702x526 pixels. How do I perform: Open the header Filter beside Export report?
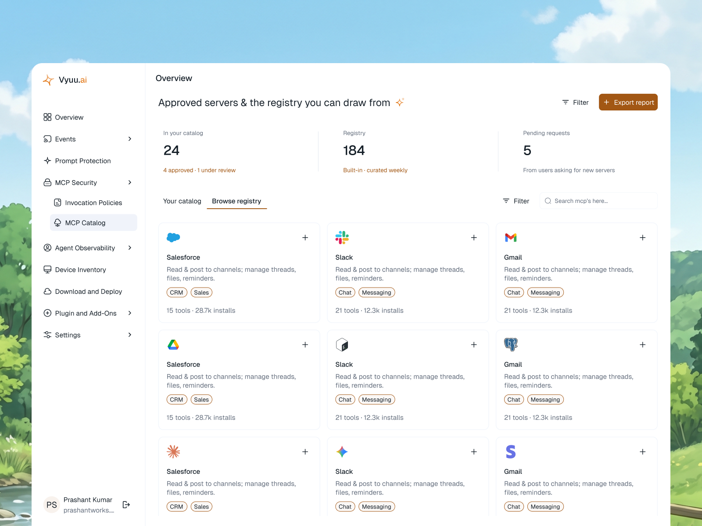(x=576, y=102)
